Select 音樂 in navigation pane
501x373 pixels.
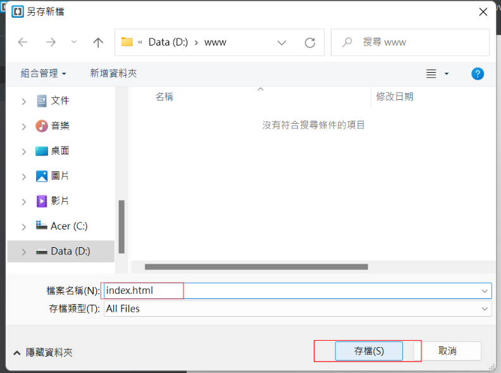coord(60,126)
